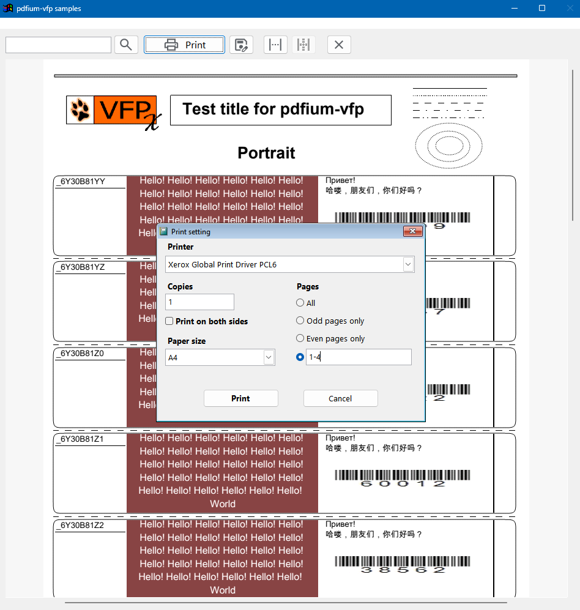Viewport: 580px width, 610px height.
Task: Maximize the pdfium-vfp samples window
Action: (542, 8)
